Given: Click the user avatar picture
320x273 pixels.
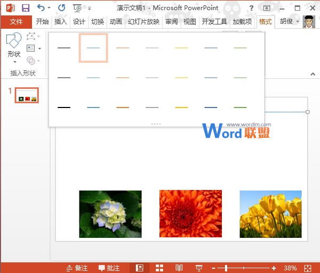Looking at the screenshot, I should point(309,22).
